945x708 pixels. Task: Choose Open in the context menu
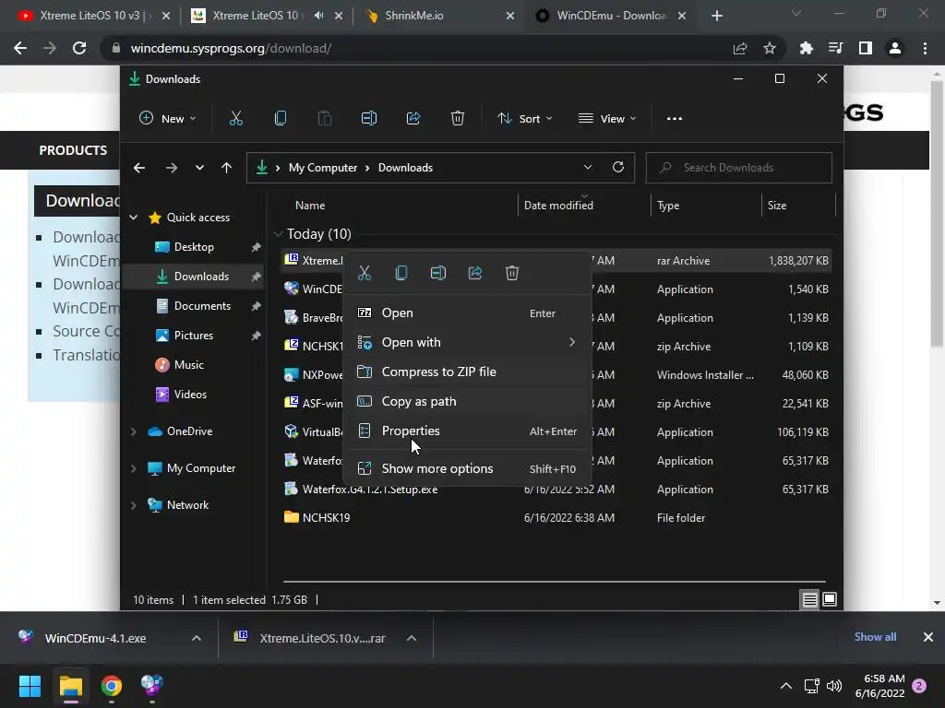[468, 313]
